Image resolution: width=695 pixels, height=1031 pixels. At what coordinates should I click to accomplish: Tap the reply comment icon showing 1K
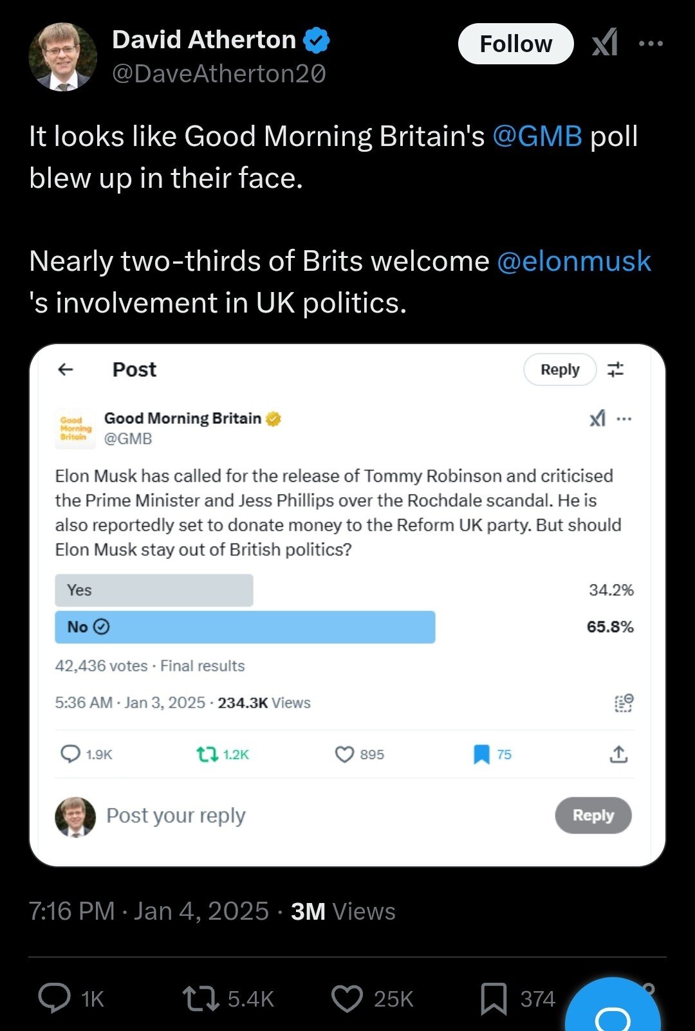55,998
